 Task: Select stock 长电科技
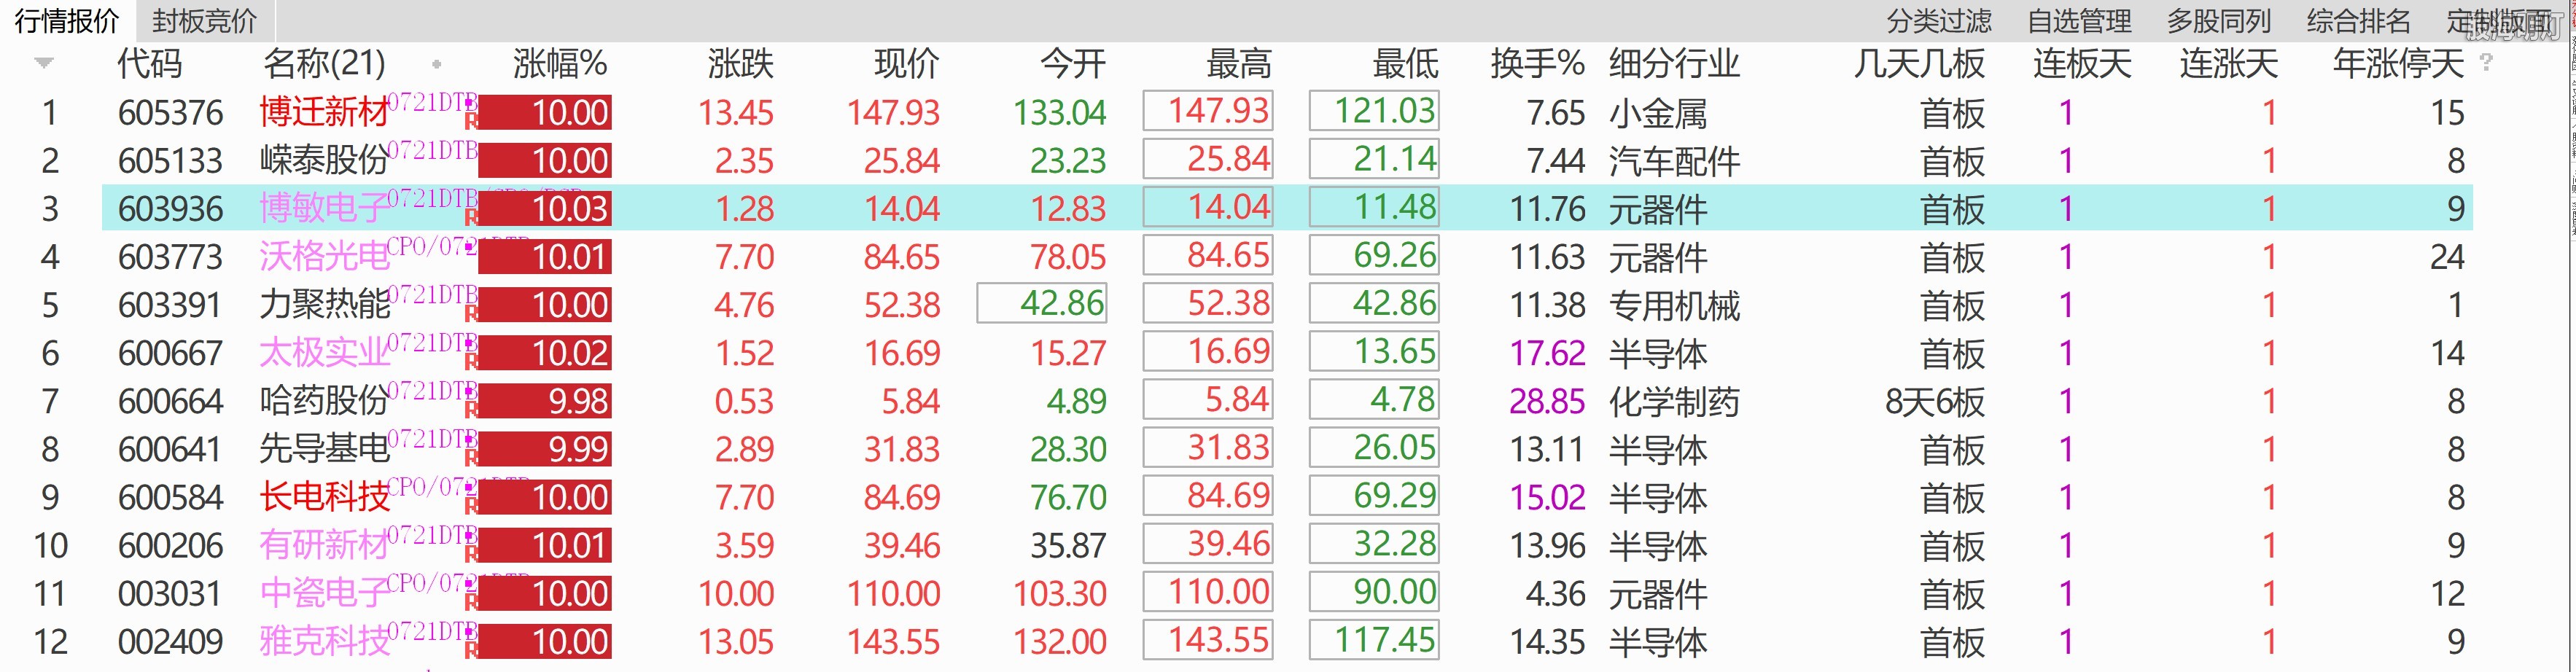[324, 496]
